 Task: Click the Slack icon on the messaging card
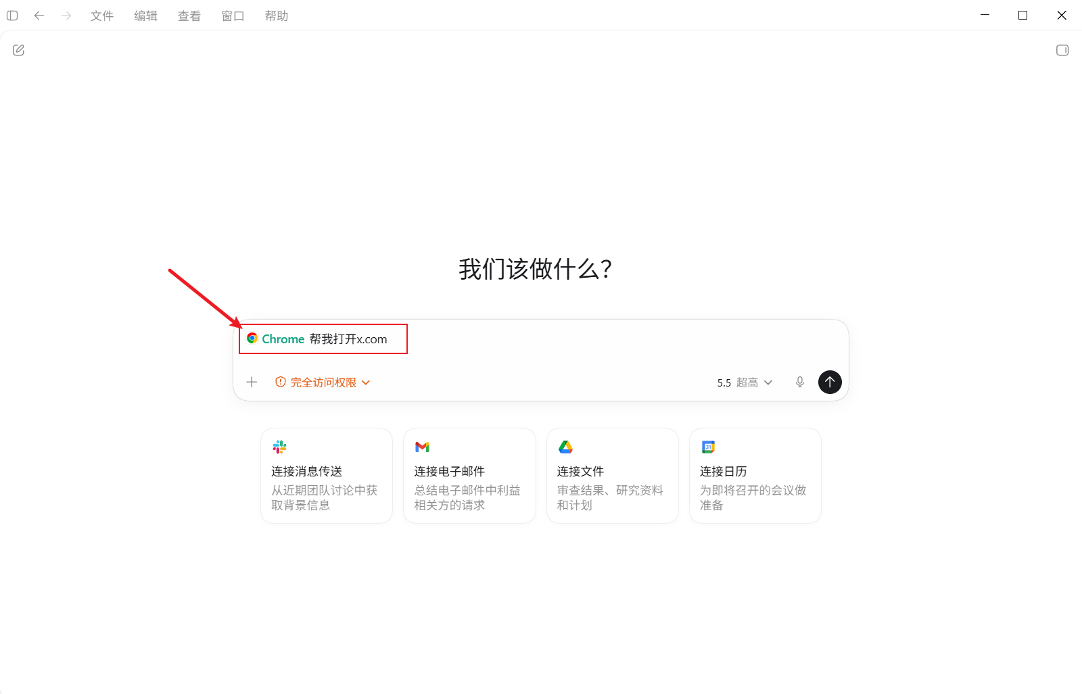point(279,447)
